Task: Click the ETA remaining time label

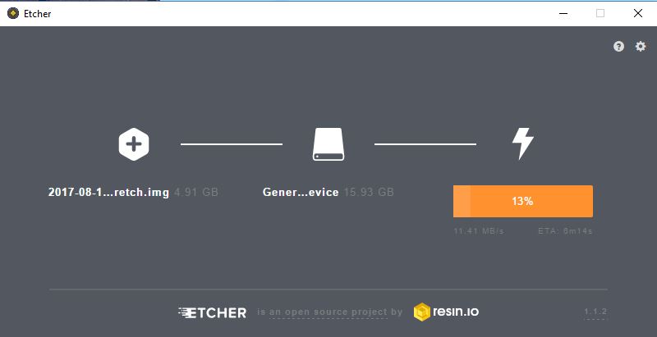Action: pyautogui.click(x=565, y=230)
